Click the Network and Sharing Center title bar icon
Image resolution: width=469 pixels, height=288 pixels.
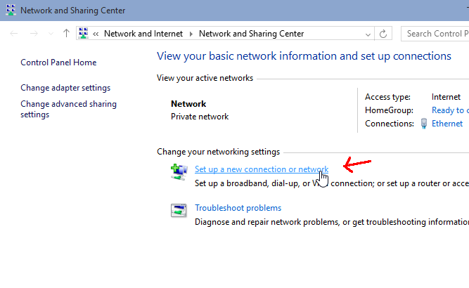coord(11,10)
